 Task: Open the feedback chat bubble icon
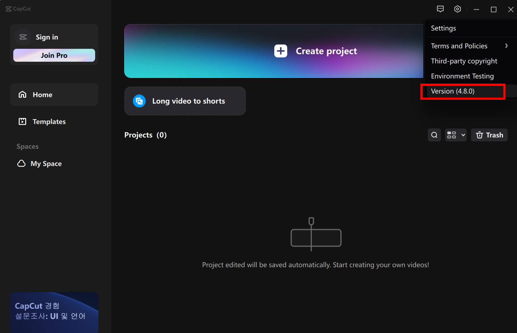coord(440,9)
